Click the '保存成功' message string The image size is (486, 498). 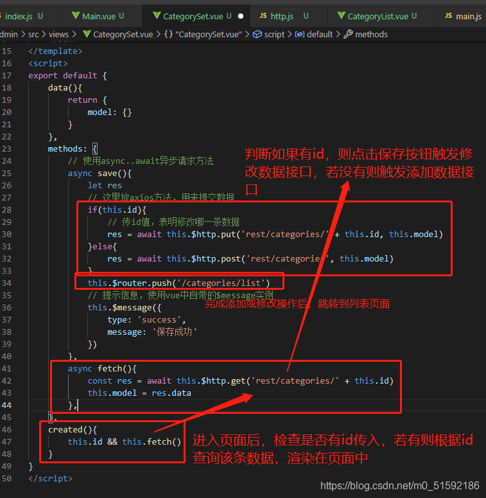[x=175, y=332]
